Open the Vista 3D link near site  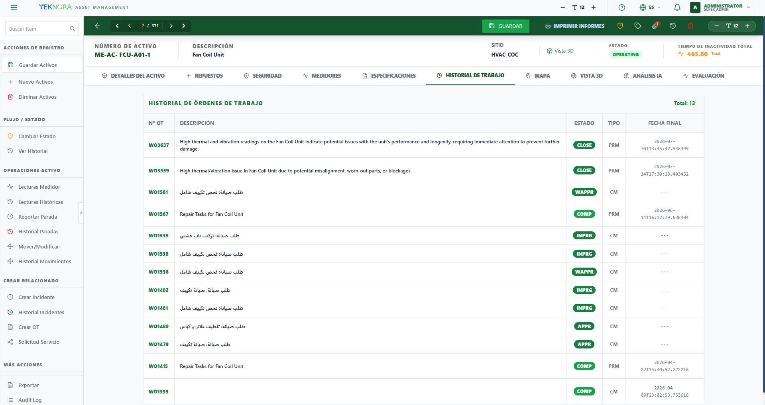(560, 51)
